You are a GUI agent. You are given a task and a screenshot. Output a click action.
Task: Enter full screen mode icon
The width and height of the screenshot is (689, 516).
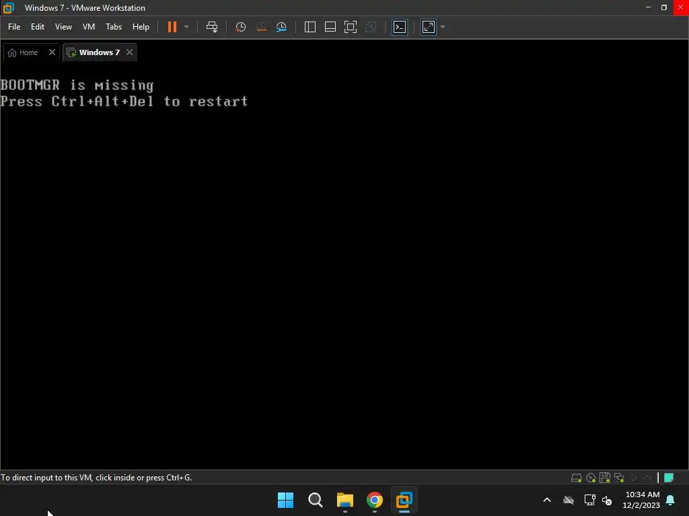tap(350, 27)
